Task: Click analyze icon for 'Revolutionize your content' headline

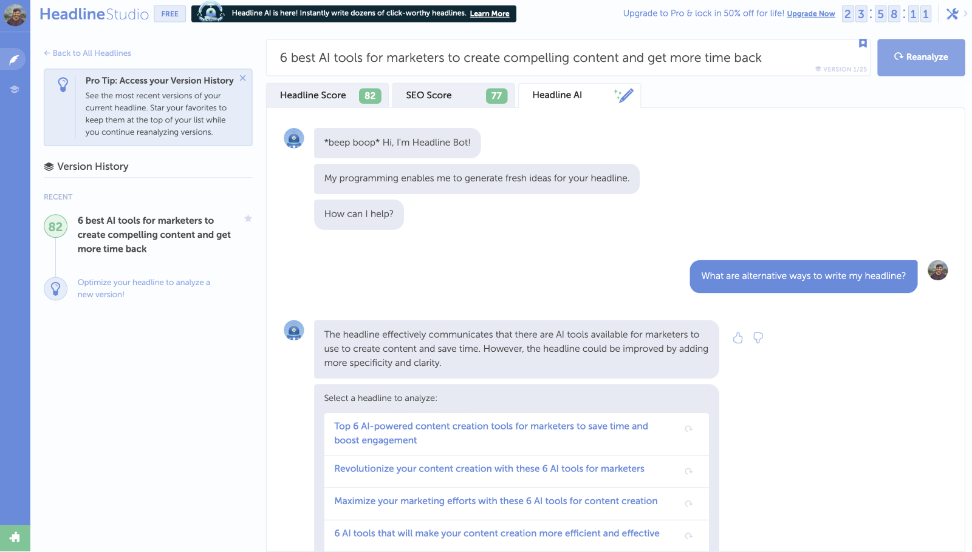Action: point(688,471)
